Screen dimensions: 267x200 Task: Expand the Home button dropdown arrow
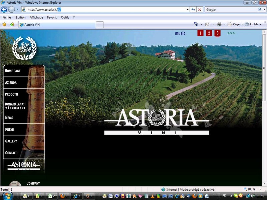click(202, 24)
